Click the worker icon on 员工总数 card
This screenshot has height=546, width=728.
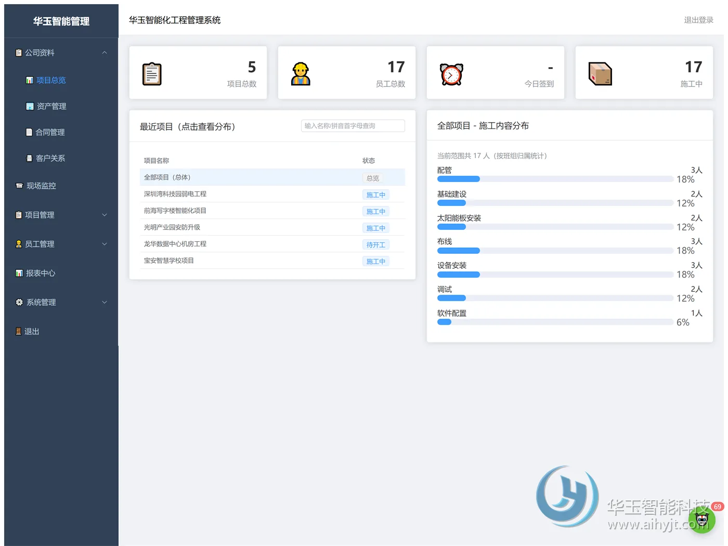[x=301, y=74]
